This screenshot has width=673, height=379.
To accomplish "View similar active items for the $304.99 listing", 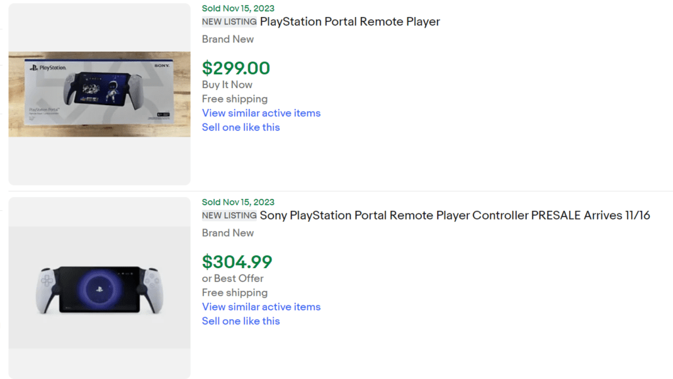I will tap(261, 307).
